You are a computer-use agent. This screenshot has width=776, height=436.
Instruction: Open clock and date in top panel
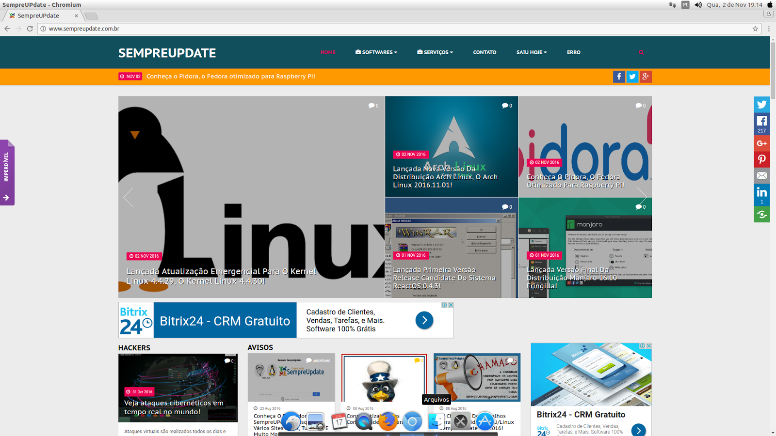tap(734, 5)
